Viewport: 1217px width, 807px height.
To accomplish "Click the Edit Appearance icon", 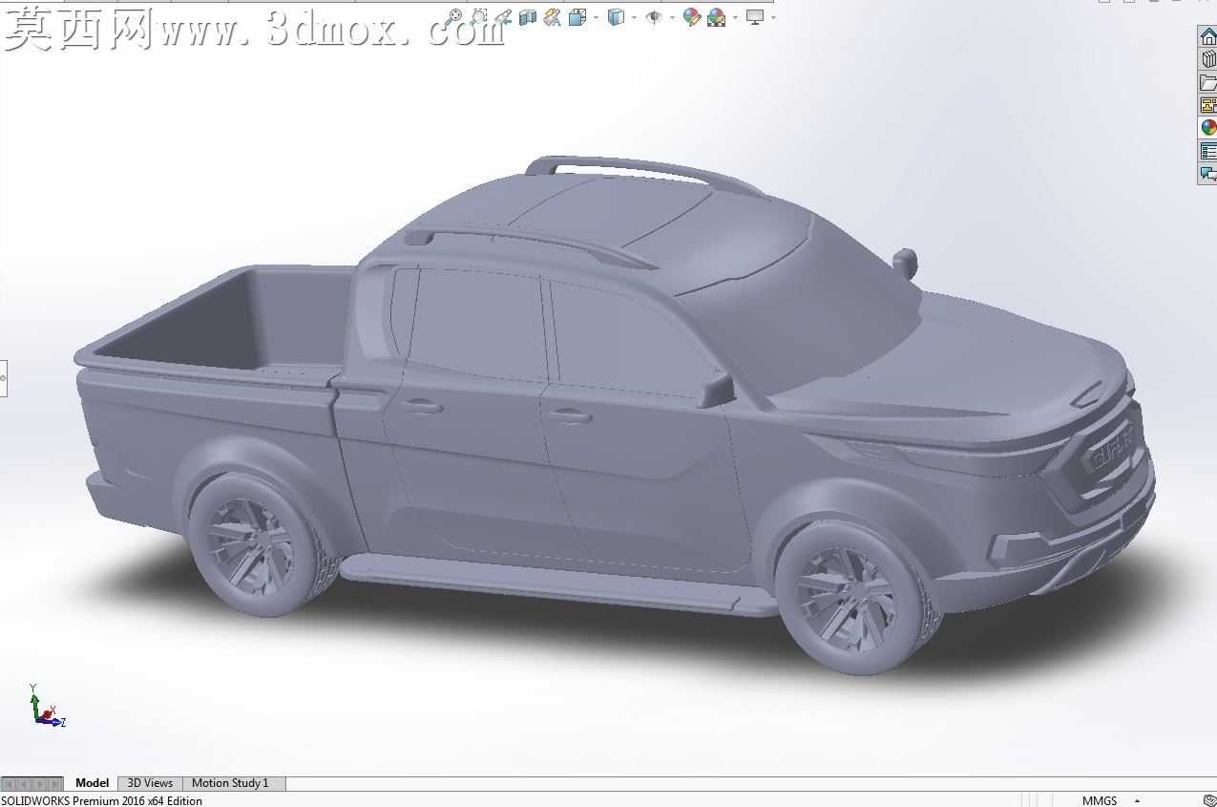I will pyautogui.click(x=692, y=16).
